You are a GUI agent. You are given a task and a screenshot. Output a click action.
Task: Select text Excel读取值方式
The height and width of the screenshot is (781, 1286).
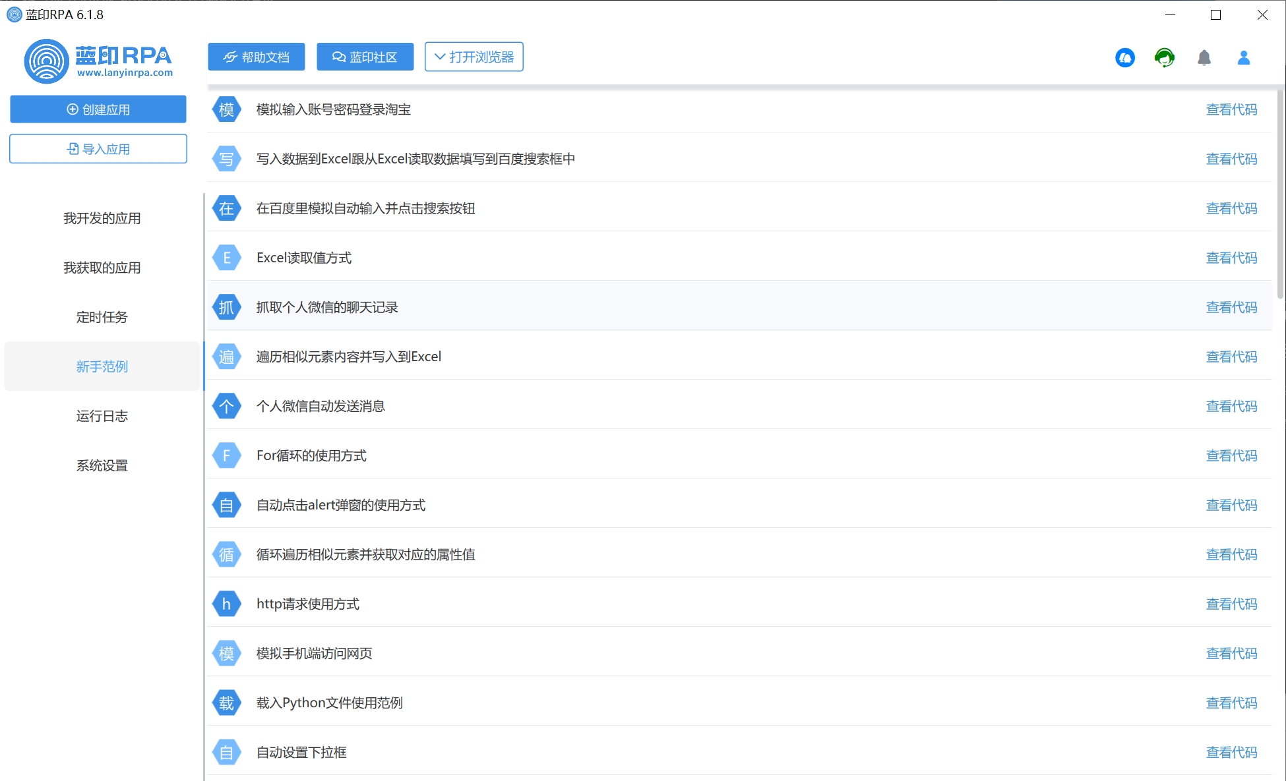(x=304, y=258)
